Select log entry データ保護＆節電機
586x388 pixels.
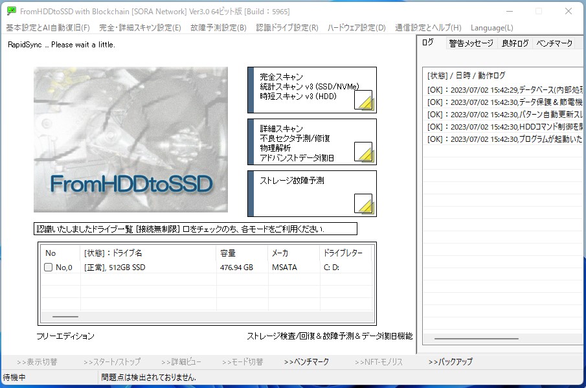click(504, 102)
